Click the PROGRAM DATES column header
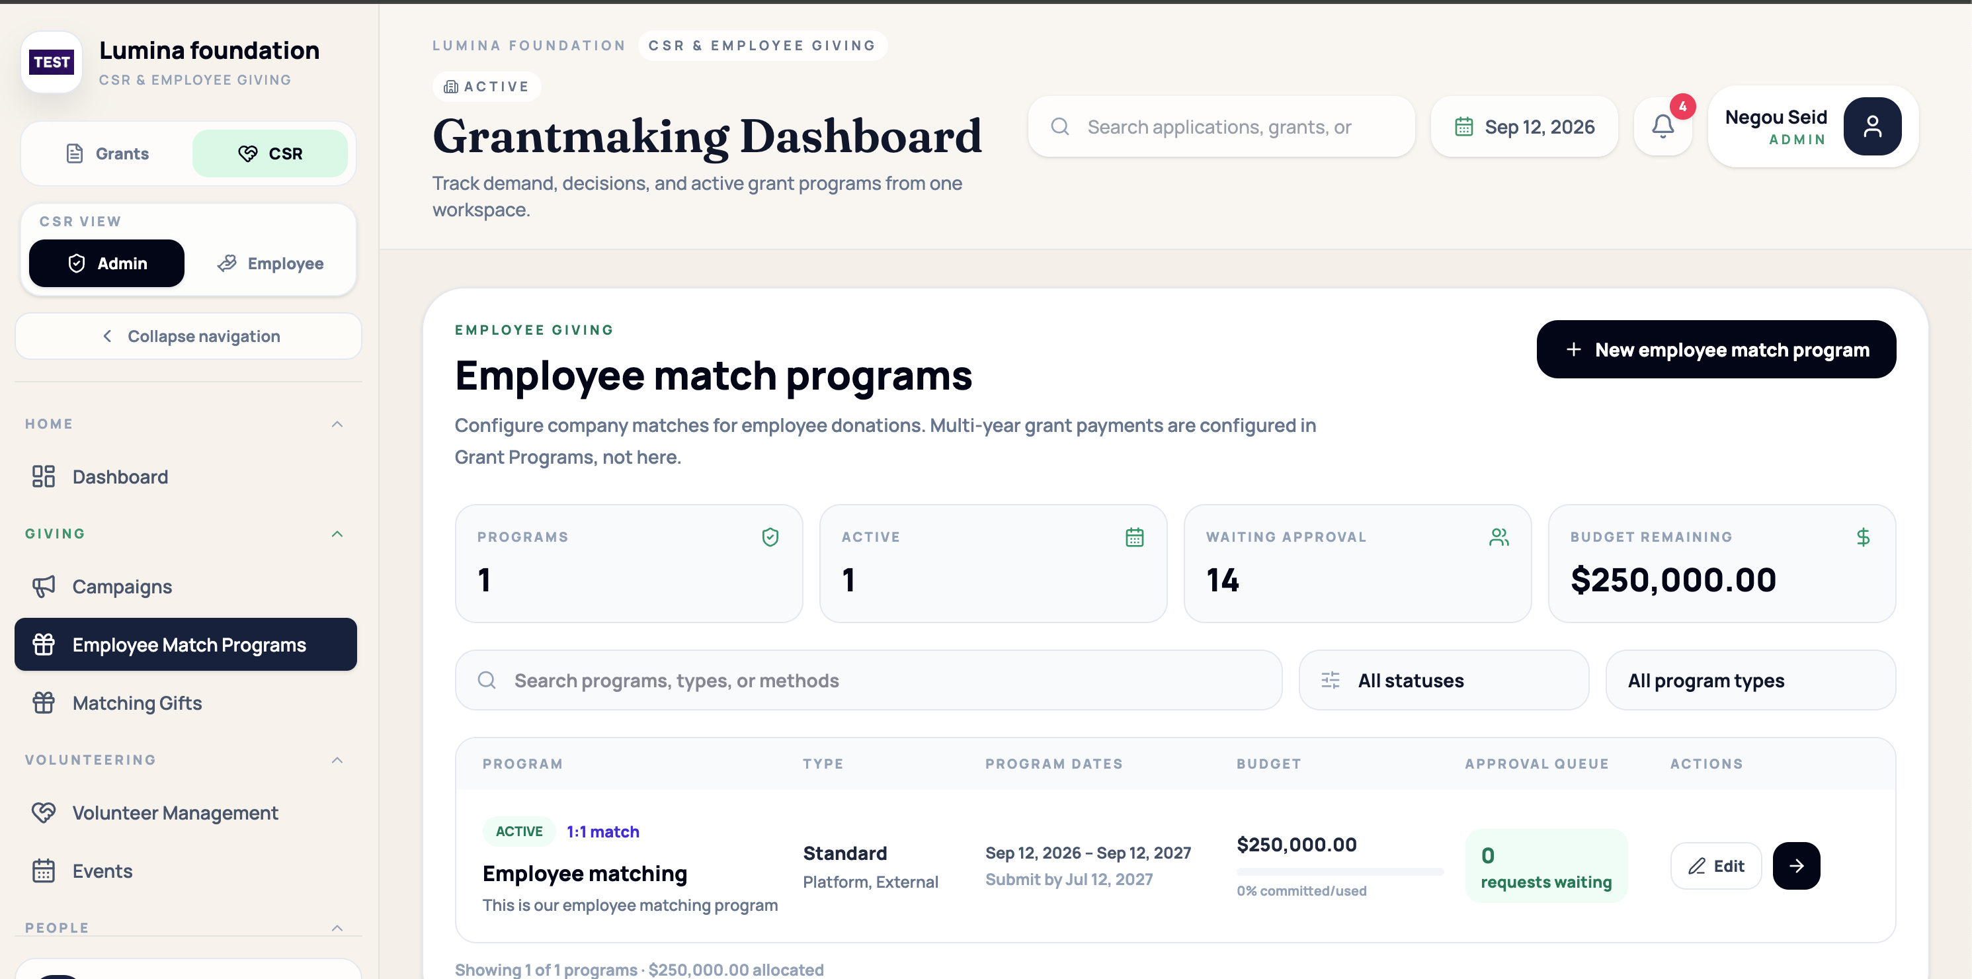Image resolution: width=1972 pixels, height=979 pixels. (1054, 764)
